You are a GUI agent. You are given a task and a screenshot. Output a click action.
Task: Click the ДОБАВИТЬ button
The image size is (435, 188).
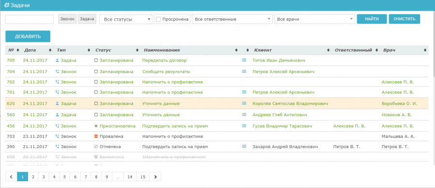(28, 36)
